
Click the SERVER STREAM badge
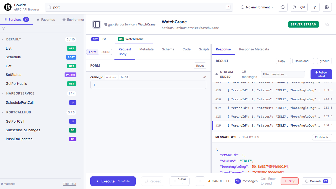click(303, 24)
